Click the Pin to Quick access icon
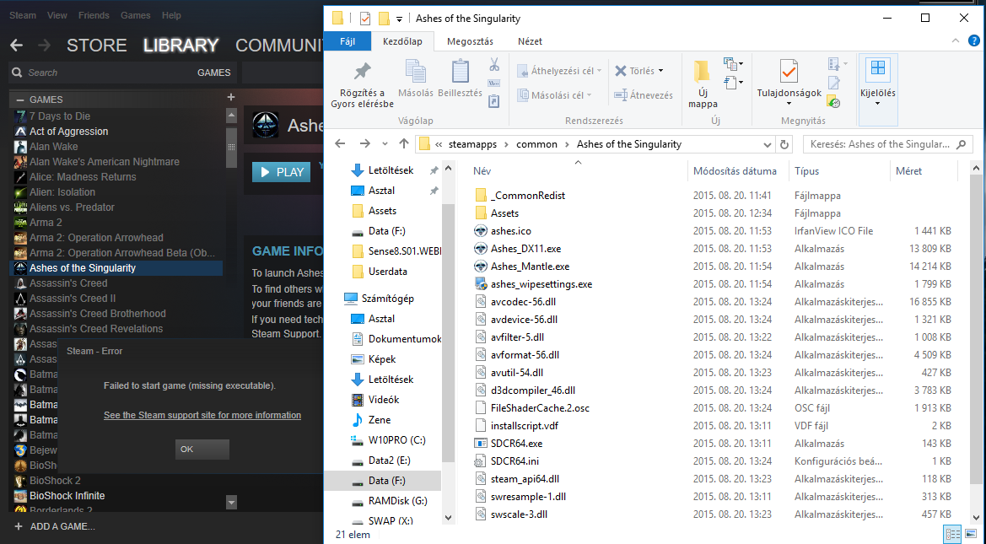 tap(362, 72)
